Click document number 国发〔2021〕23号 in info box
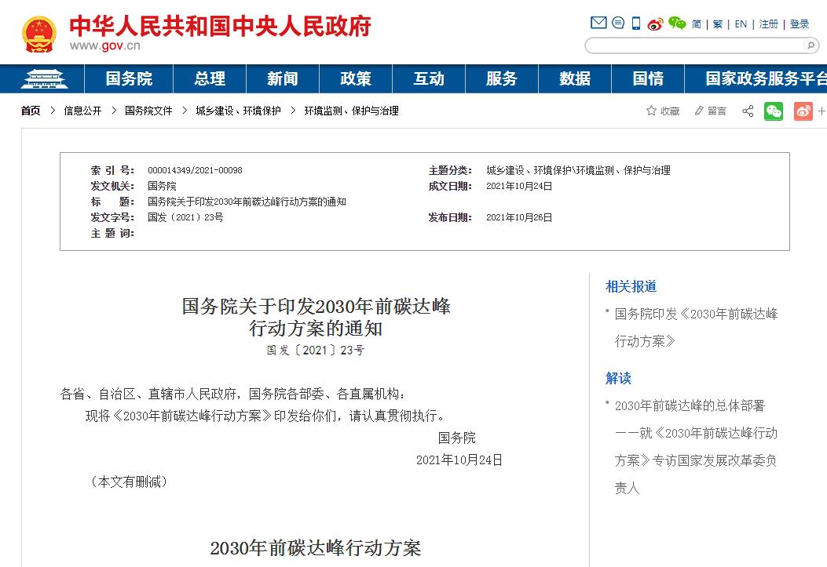 [185, 217]
